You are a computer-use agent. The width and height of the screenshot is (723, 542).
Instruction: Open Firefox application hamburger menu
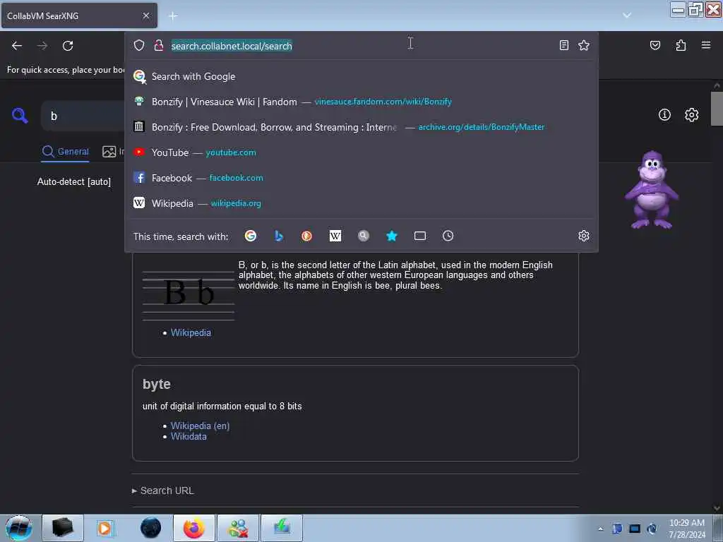[706, 45]
